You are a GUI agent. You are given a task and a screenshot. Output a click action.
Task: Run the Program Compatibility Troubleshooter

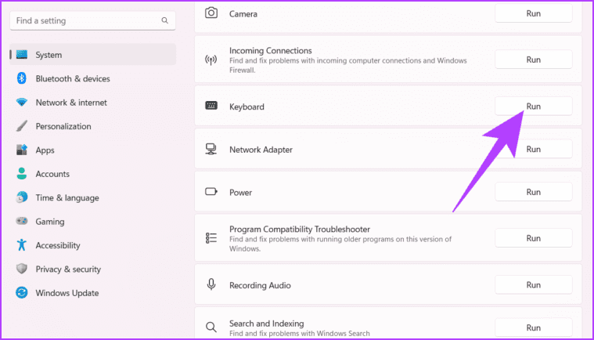(x=534, y=238)
